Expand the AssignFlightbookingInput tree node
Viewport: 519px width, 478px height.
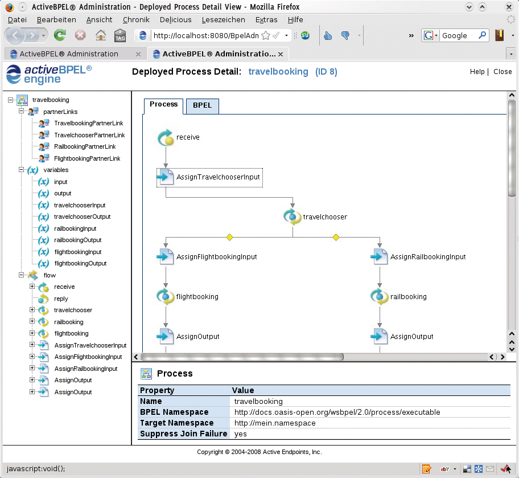[x=32, y=356]
